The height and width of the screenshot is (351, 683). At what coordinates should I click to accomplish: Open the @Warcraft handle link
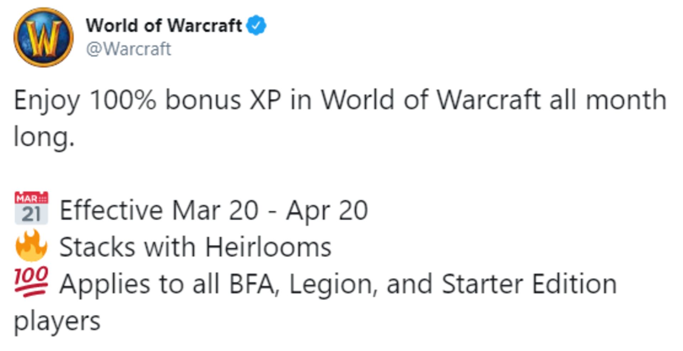tap(128, 49)
